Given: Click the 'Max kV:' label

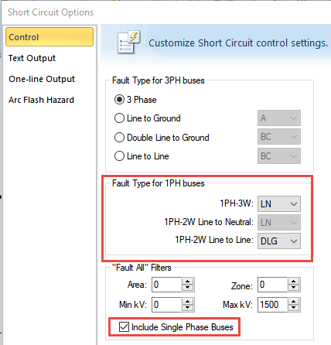Looking at the screenshot, I should (x=237, y=305).
